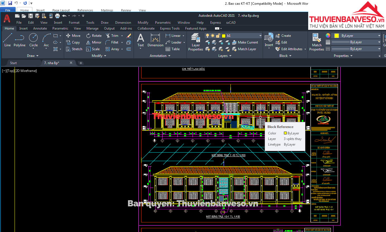This screenshot has width=386, height=232.
Task: Toggle b1 layer lightbulb on/off
Action: coord(208,36)
